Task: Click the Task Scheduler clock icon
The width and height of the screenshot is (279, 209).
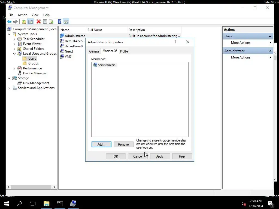Action: pos(20,39)
